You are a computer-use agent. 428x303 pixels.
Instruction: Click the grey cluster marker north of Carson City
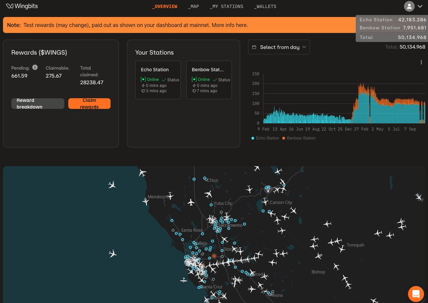(268, 189)
